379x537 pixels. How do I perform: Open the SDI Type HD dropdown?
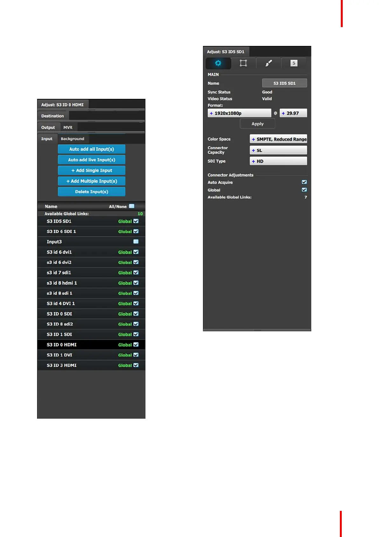278,161
